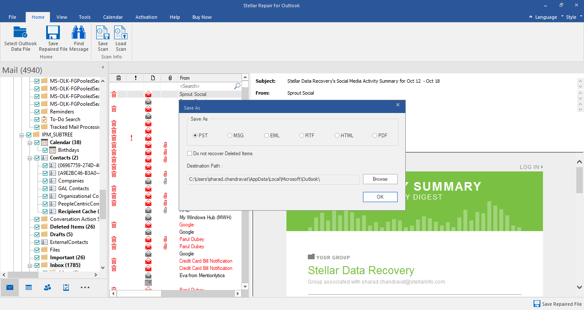Open the Contacts people icon in bottom navigation

47,287
